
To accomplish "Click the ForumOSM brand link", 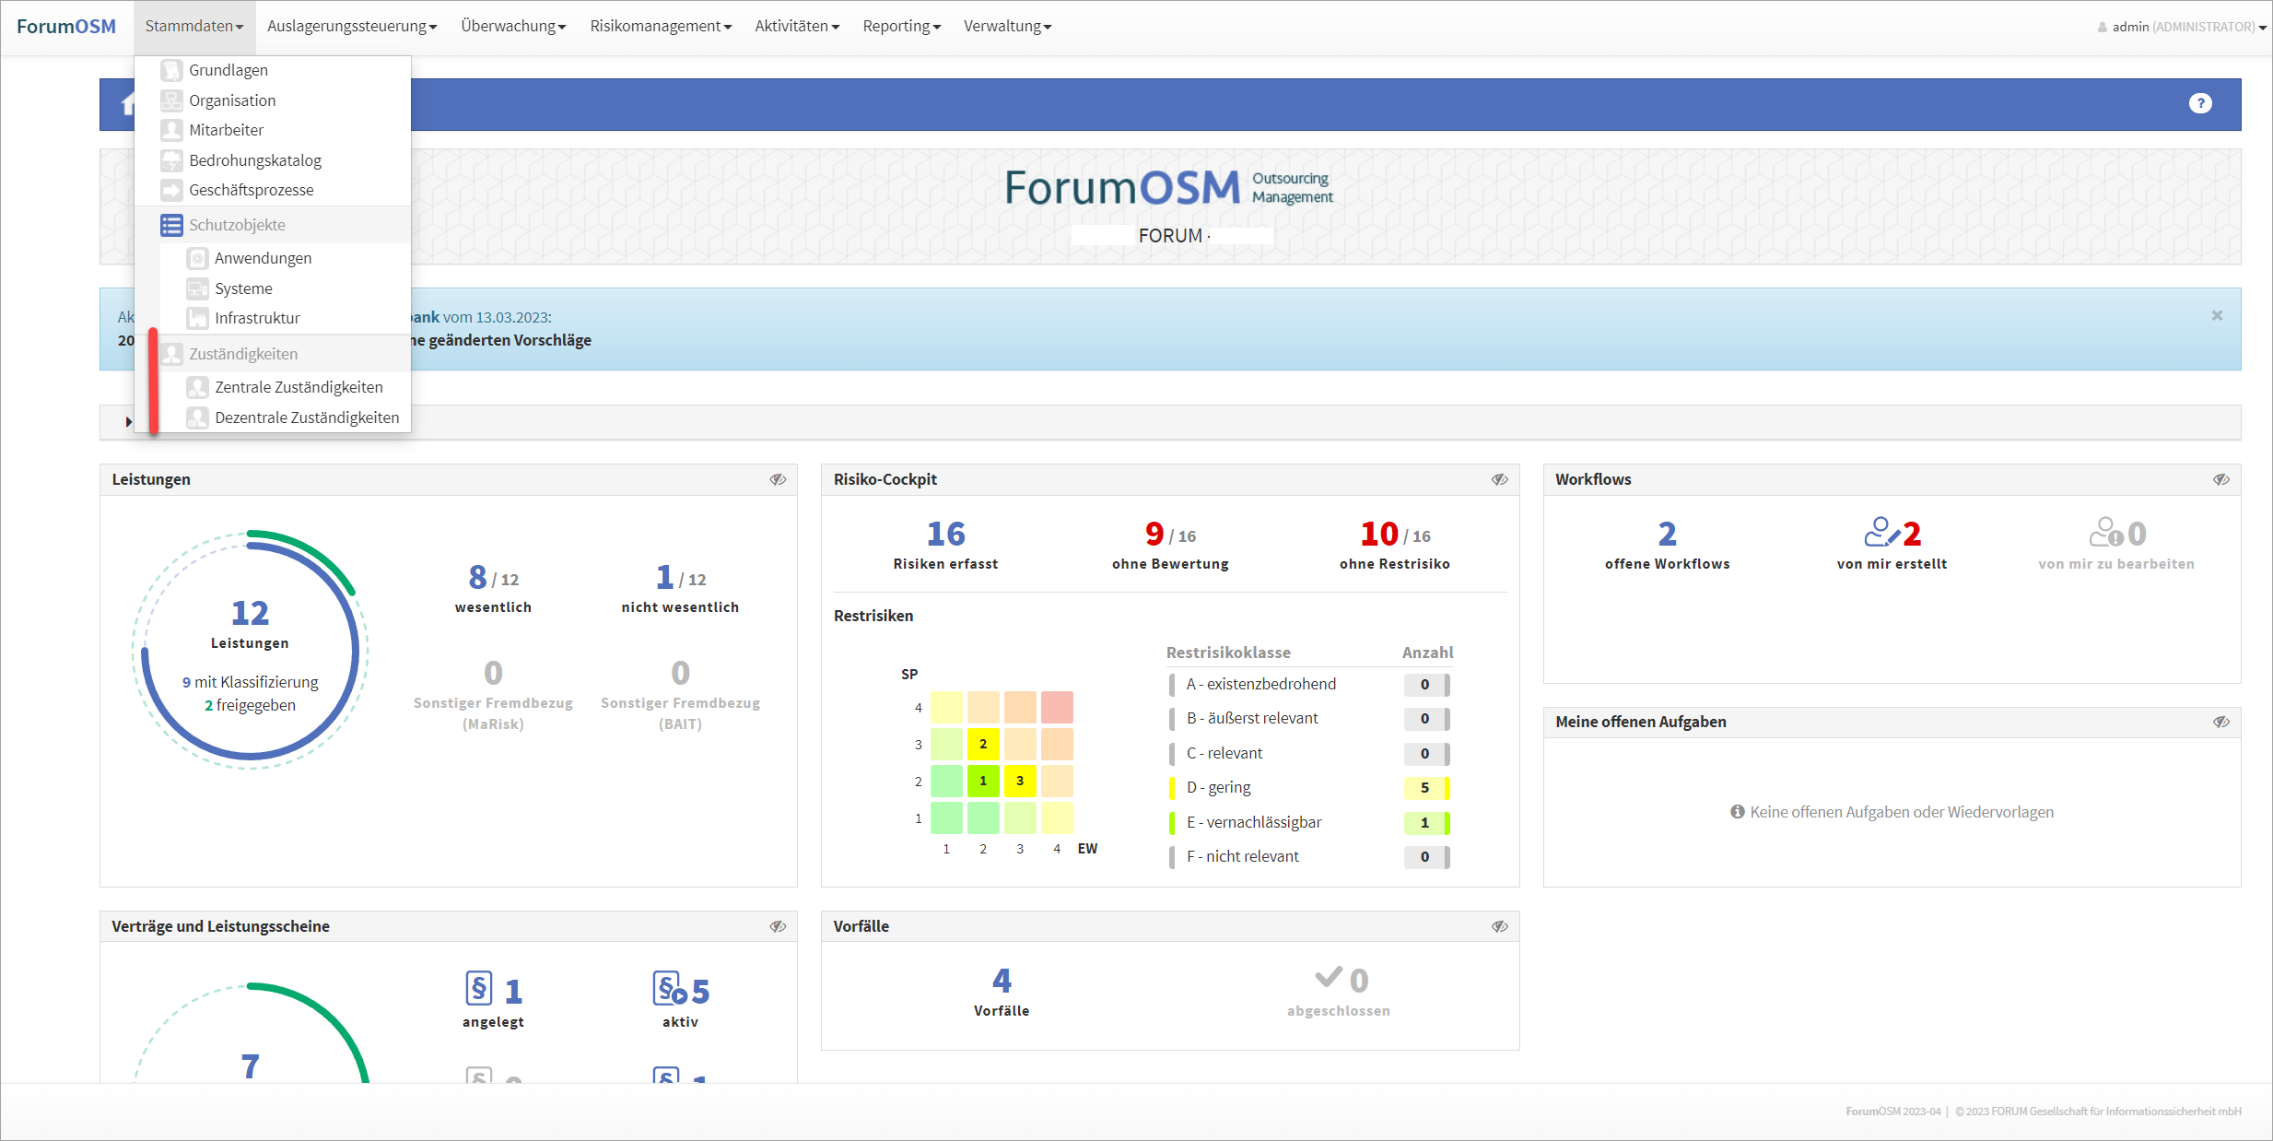I will (x=66, y=26).
